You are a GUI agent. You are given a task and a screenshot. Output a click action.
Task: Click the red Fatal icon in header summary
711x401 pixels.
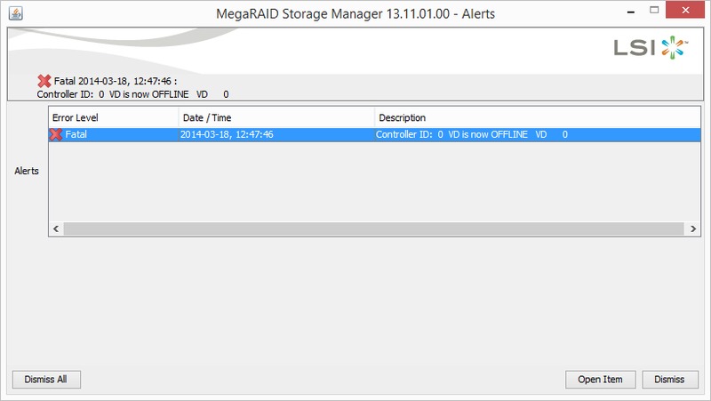(x=44, y=81)
